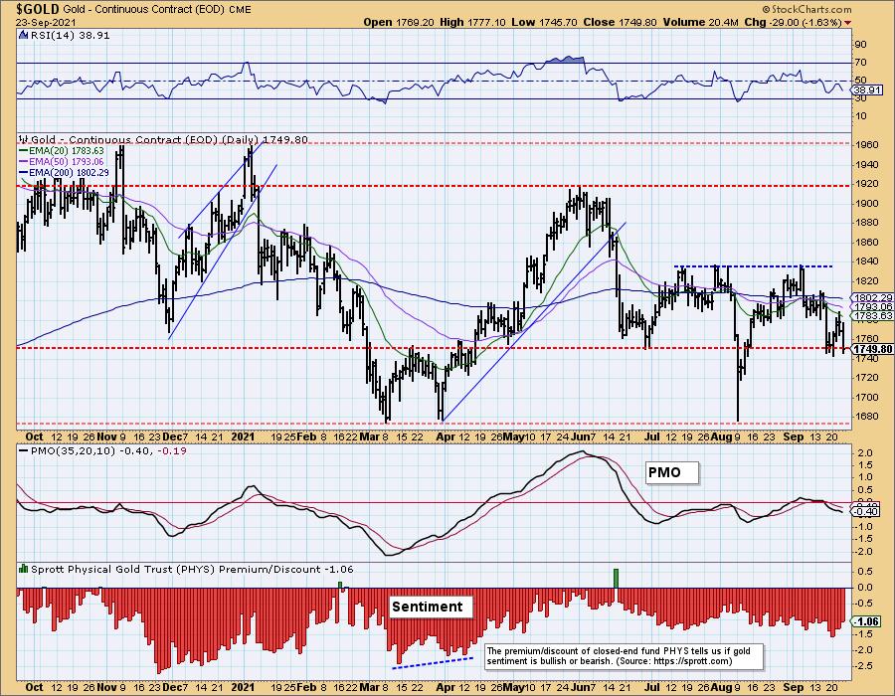
Task: Click the 1802.29 EMA price tag
Action: (873, 298)
